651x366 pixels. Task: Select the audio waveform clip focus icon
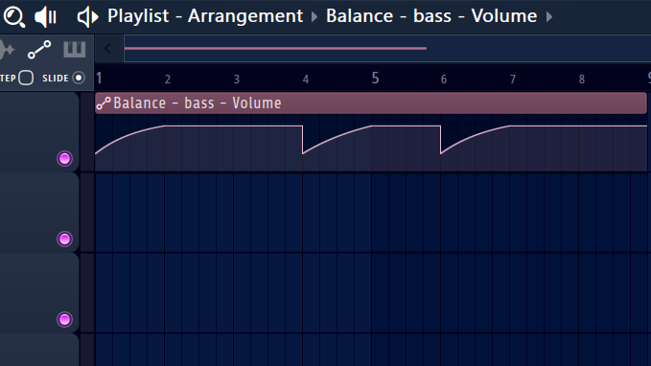[7, 50]
